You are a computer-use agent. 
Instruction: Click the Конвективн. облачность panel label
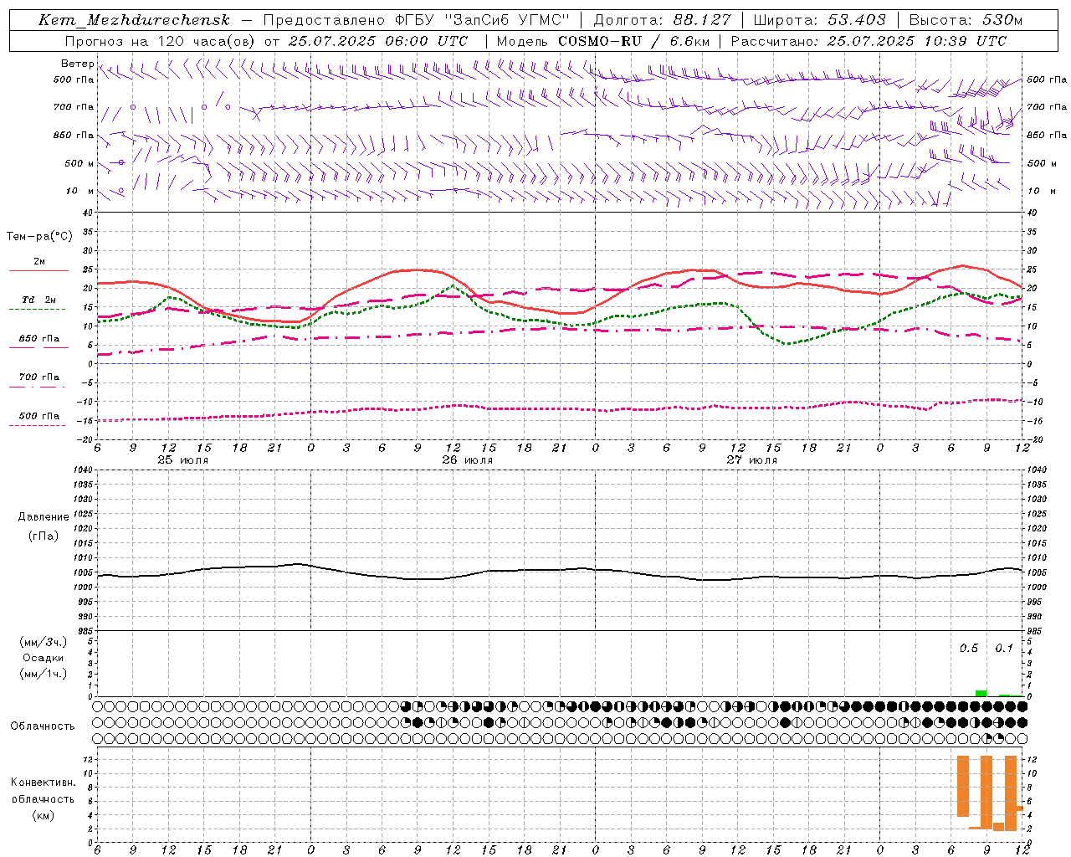(43, 790)
